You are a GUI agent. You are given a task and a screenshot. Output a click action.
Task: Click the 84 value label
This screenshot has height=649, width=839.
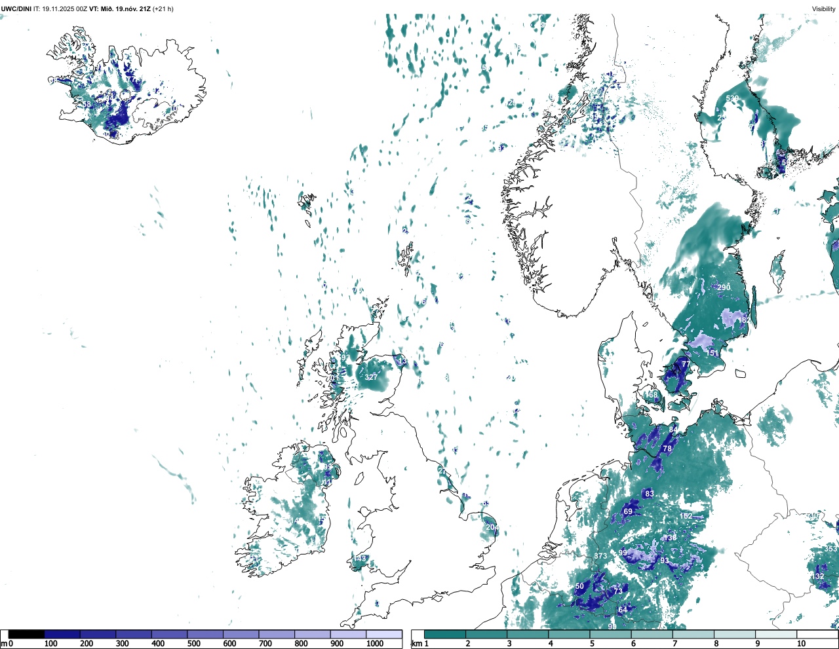(673, 430)
